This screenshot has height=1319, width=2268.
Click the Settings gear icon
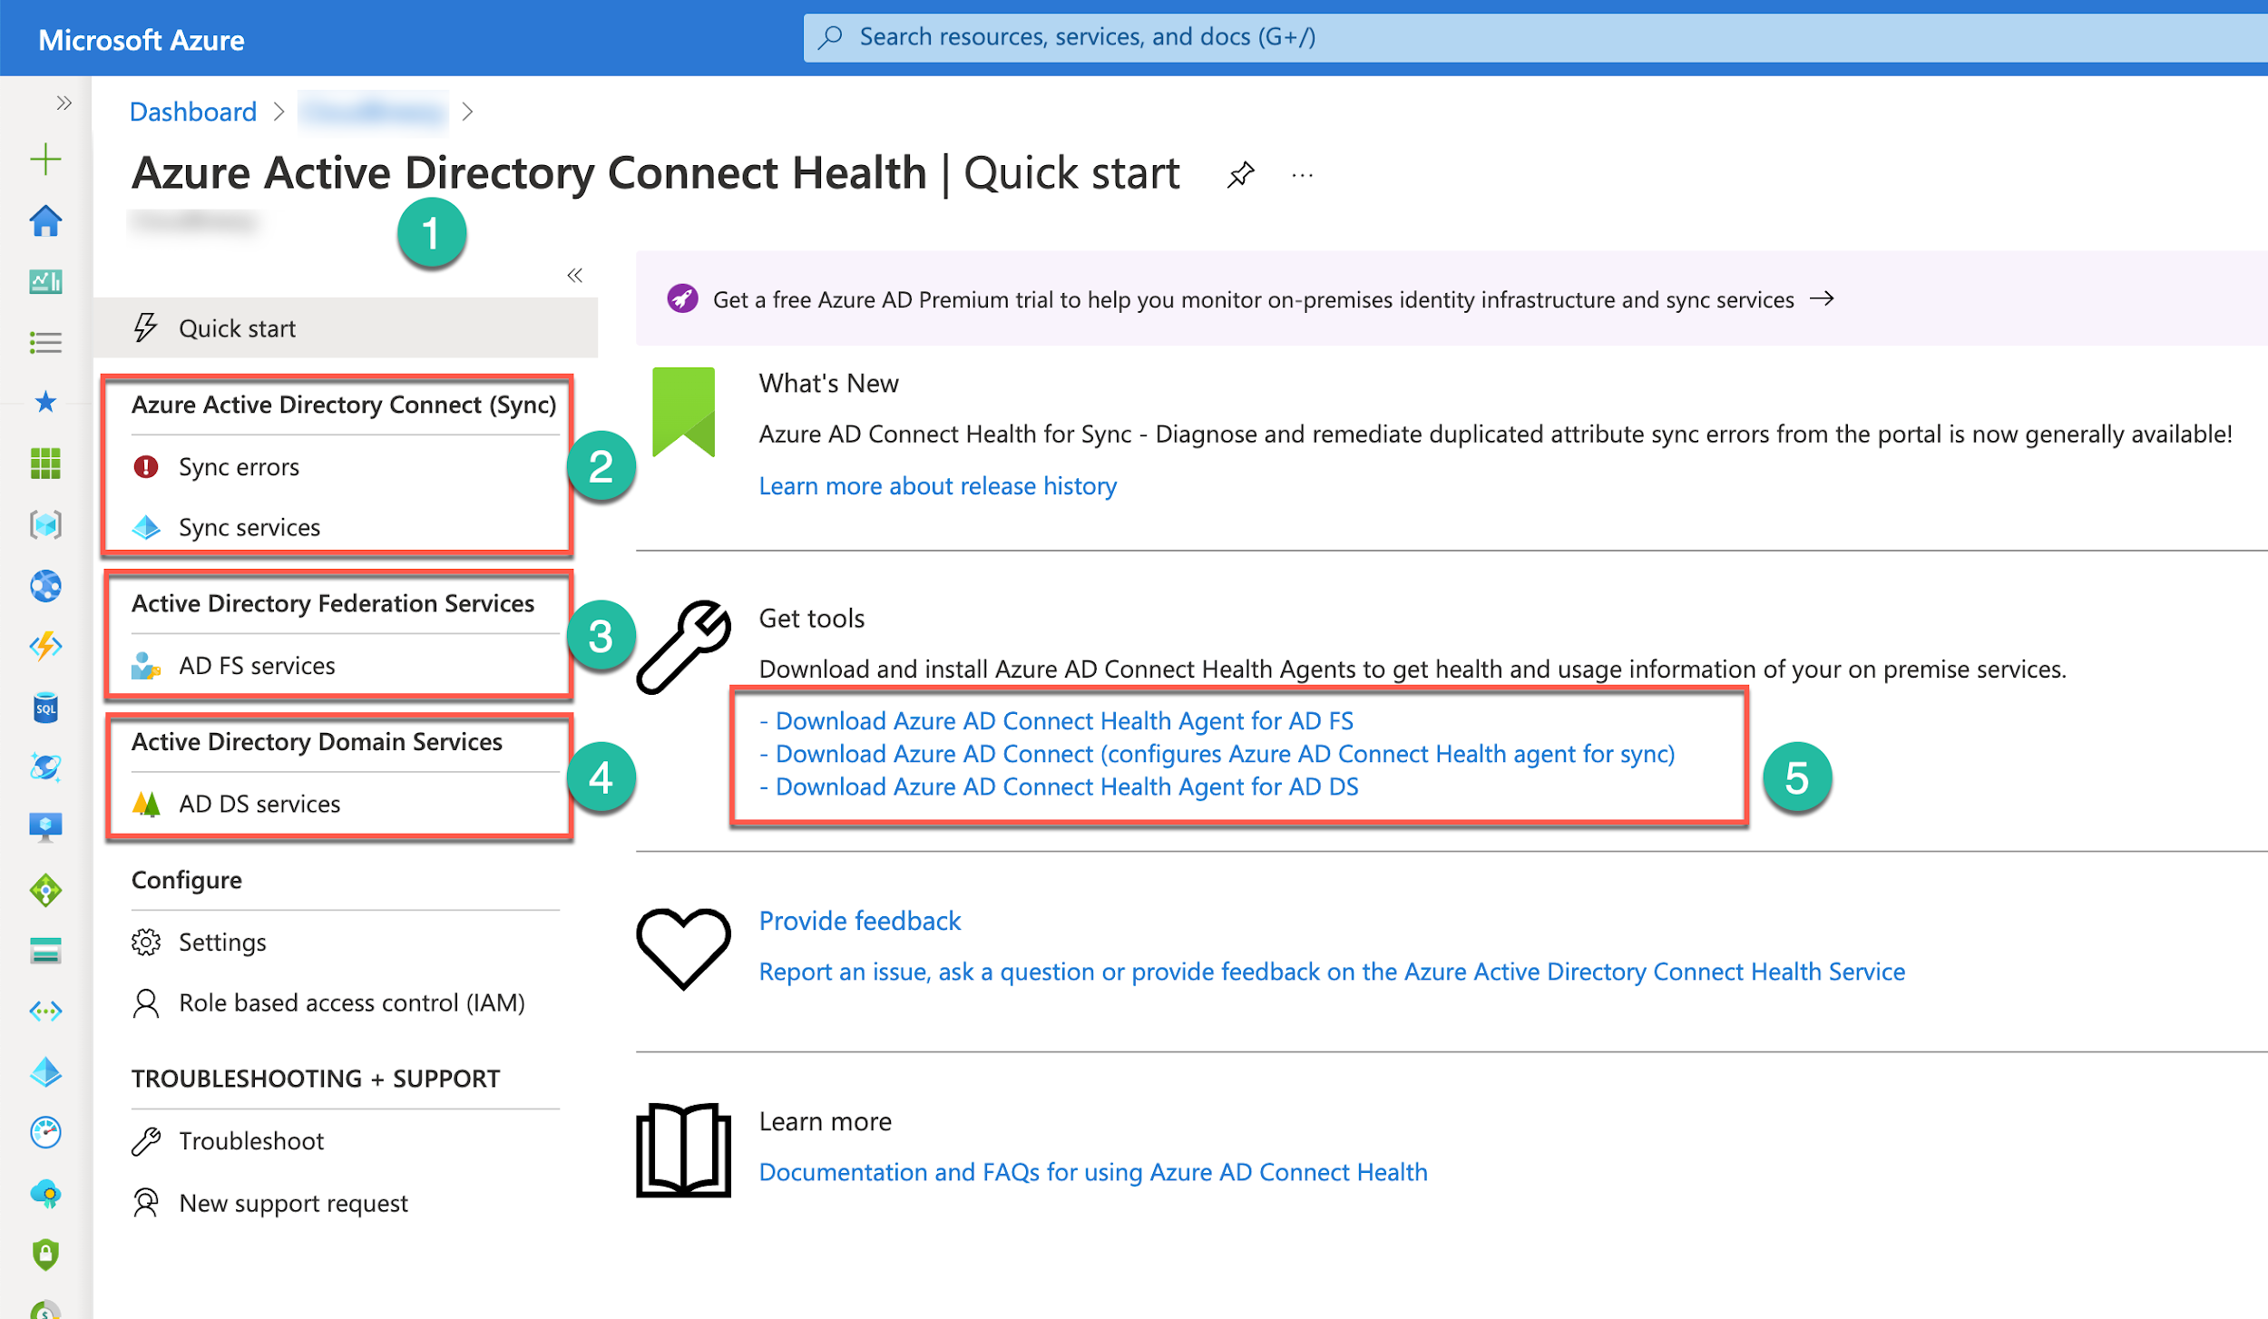point(146,942)
